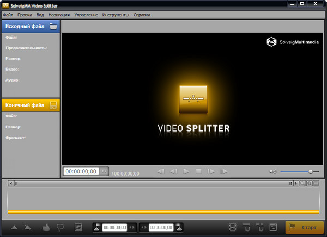Open the Справка menu
The height and width of the screenshot is (237, 327).
tap(142, 15)
